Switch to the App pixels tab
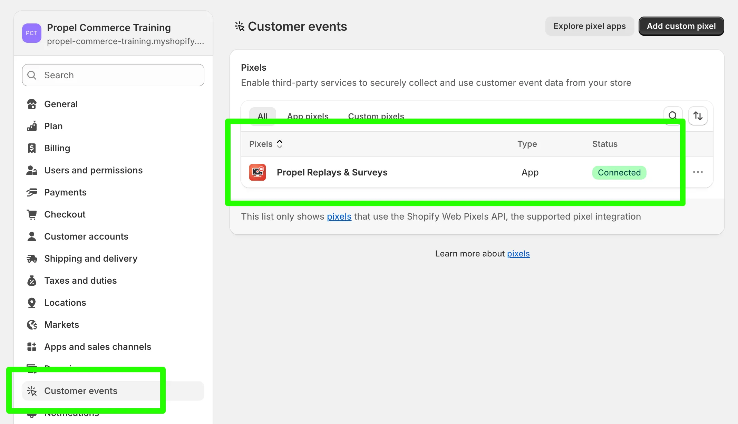 tap(308, 116)
